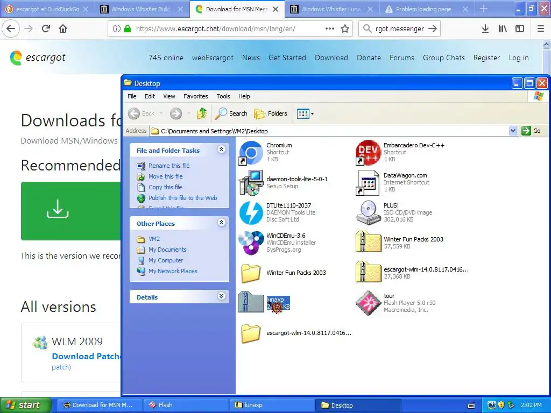Click the Firefox search box

tap(399, 29)
